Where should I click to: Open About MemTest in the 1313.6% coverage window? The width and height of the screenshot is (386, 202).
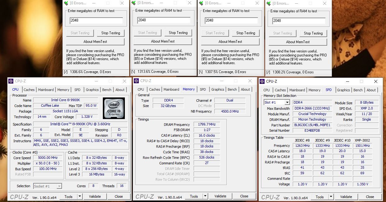tap(163, 41)
